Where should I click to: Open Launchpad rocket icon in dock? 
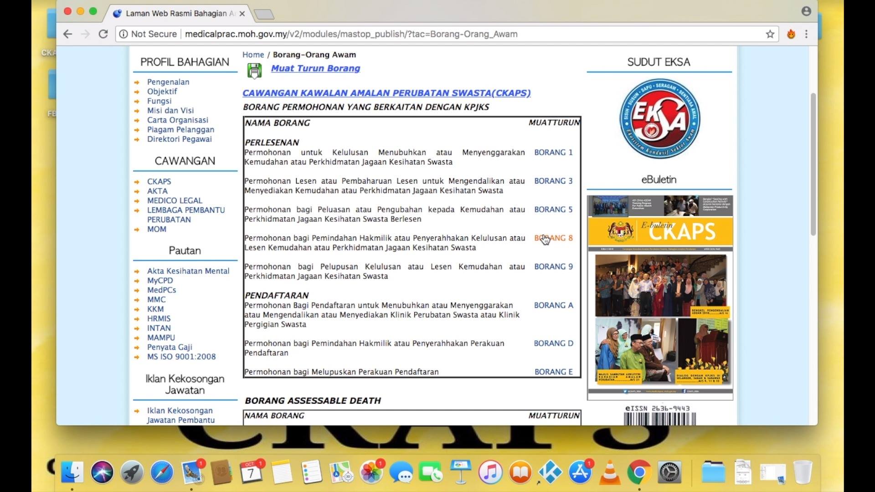click(132, 472)
